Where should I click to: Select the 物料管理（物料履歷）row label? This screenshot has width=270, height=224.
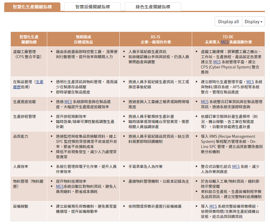coord(28,184)
